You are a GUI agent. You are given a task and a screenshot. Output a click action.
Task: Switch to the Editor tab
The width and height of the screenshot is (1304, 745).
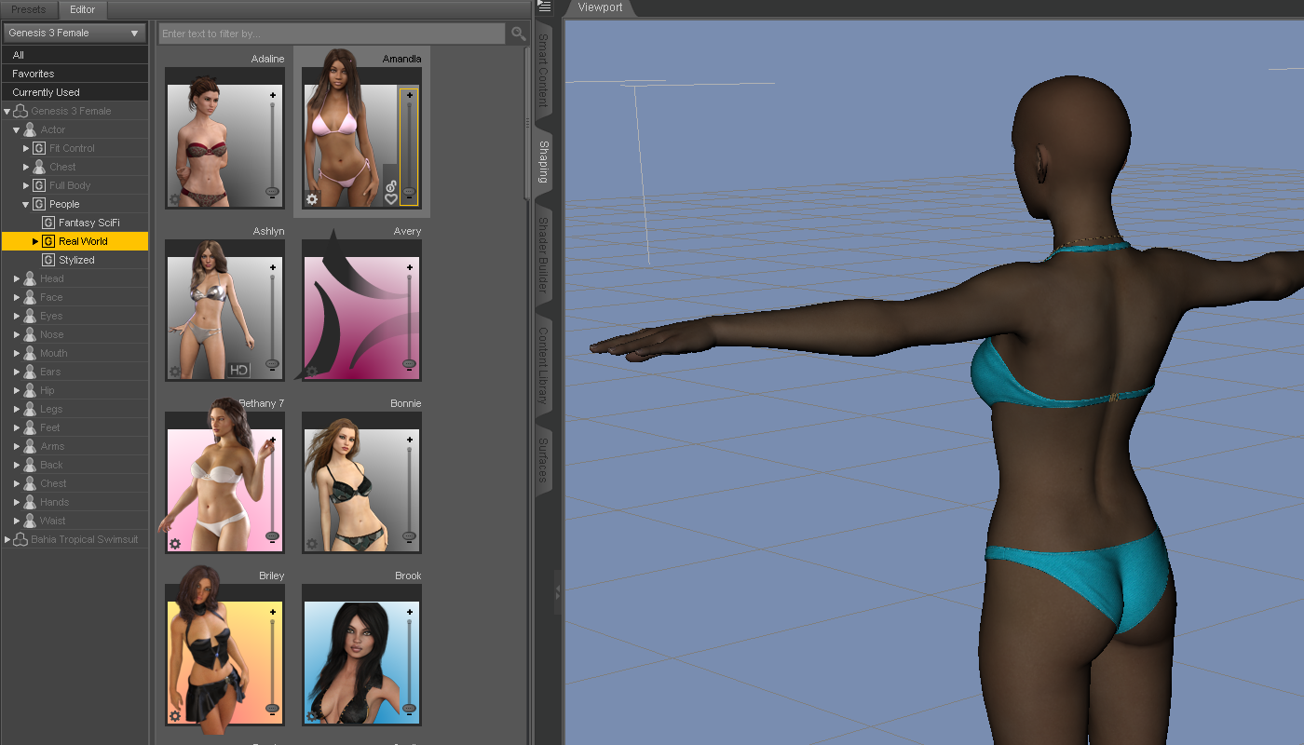[x=83, y=10]
